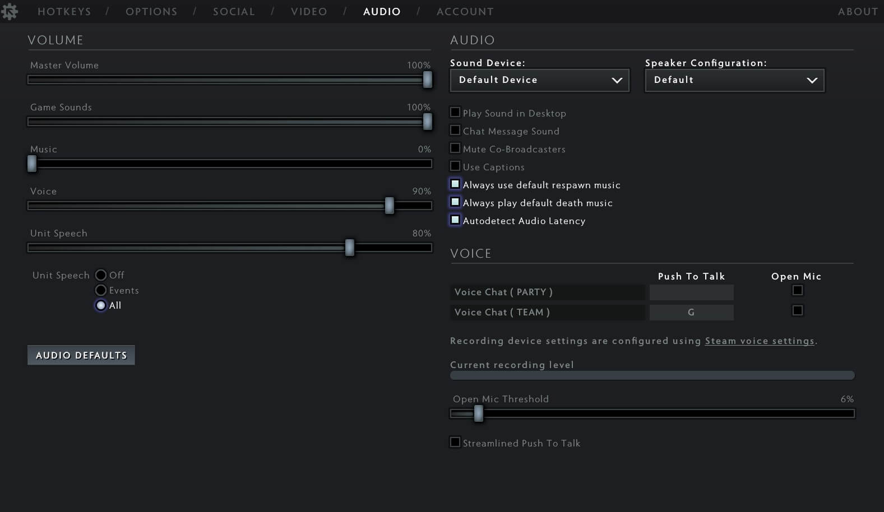Open the Video settings tab
This screenshot has height=512, width=884.
click(x=309, y=12)
